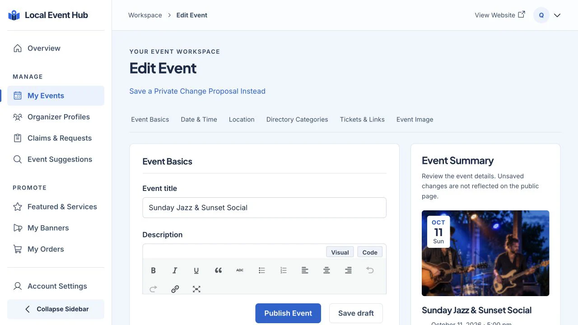Click the Claims & Requests clipboard icon
578x325 pixels.
pos(18,138)
